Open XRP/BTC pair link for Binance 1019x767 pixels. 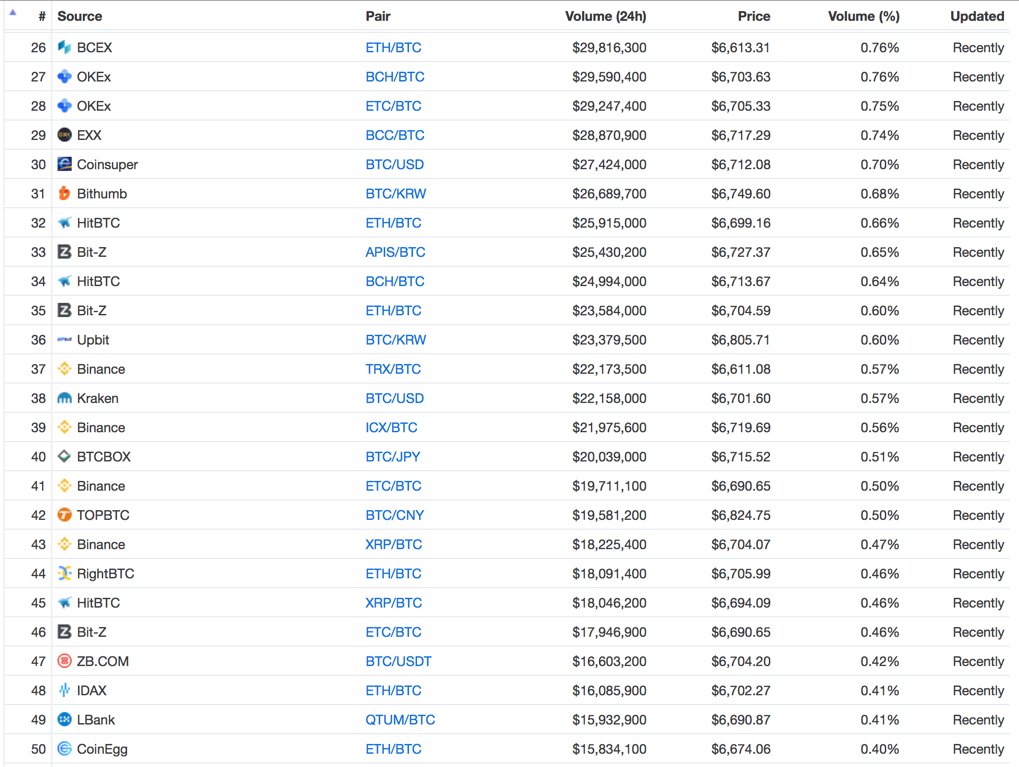394,544
